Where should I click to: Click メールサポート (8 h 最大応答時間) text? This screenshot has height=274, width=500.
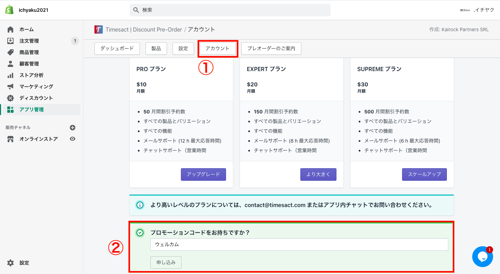point(292,141)
